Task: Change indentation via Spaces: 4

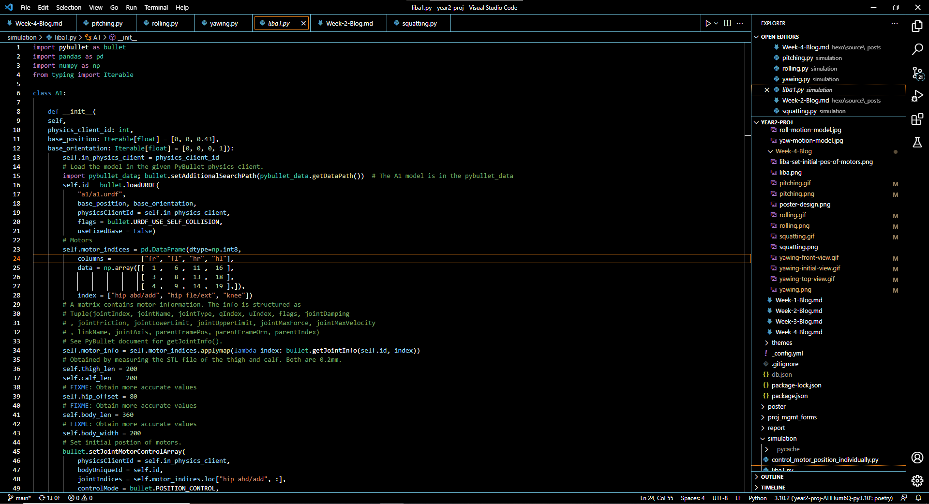Action: pyautogui.click(x=692, y=498)
